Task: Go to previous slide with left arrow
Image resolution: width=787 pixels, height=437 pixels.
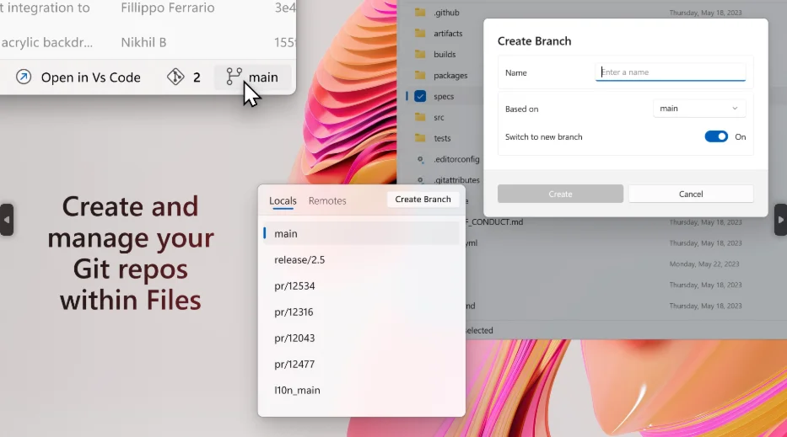Action: click(7, 220)
